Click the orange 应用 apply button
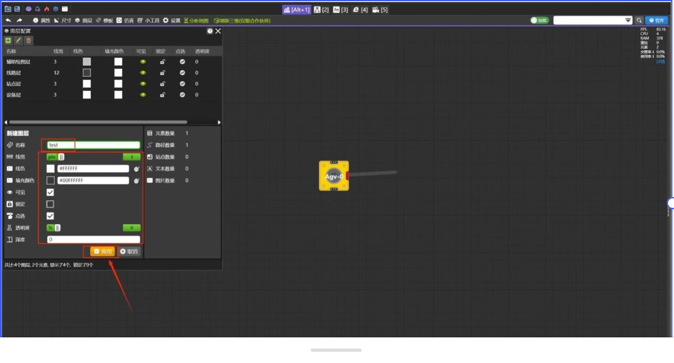The image size is (674, 363). 103,252
